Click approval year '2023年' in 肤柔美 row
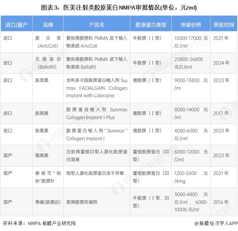238x231 pixels. tap(221, 131)
